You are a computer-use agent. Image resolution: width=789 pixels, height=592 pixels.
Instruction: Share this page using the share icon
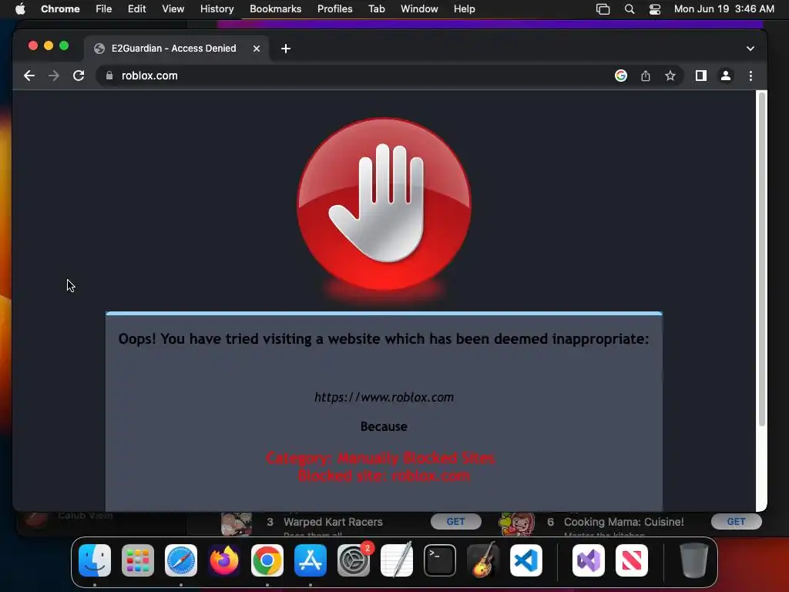(x=646, y=76)
